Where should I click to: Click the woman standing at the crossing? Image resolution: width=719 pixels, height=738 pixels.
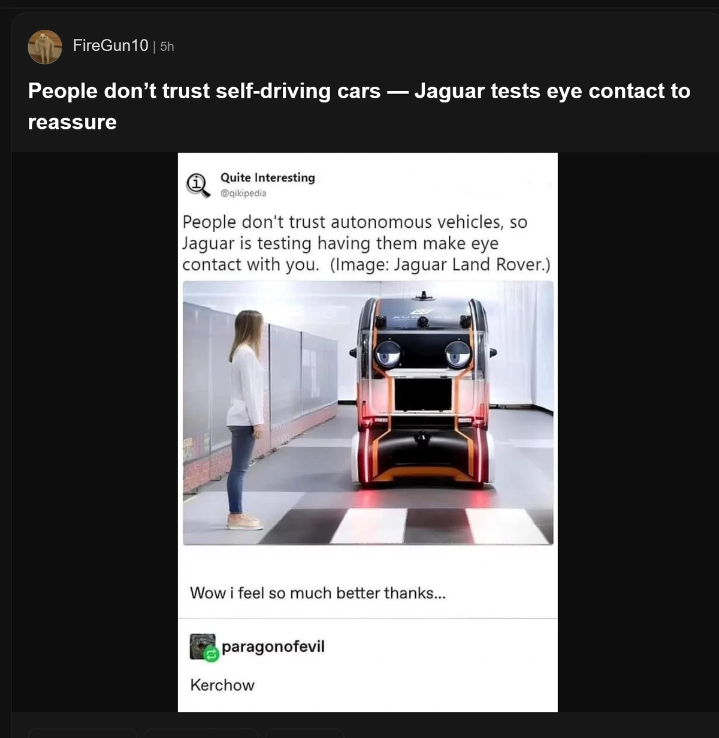coord(246,419)
